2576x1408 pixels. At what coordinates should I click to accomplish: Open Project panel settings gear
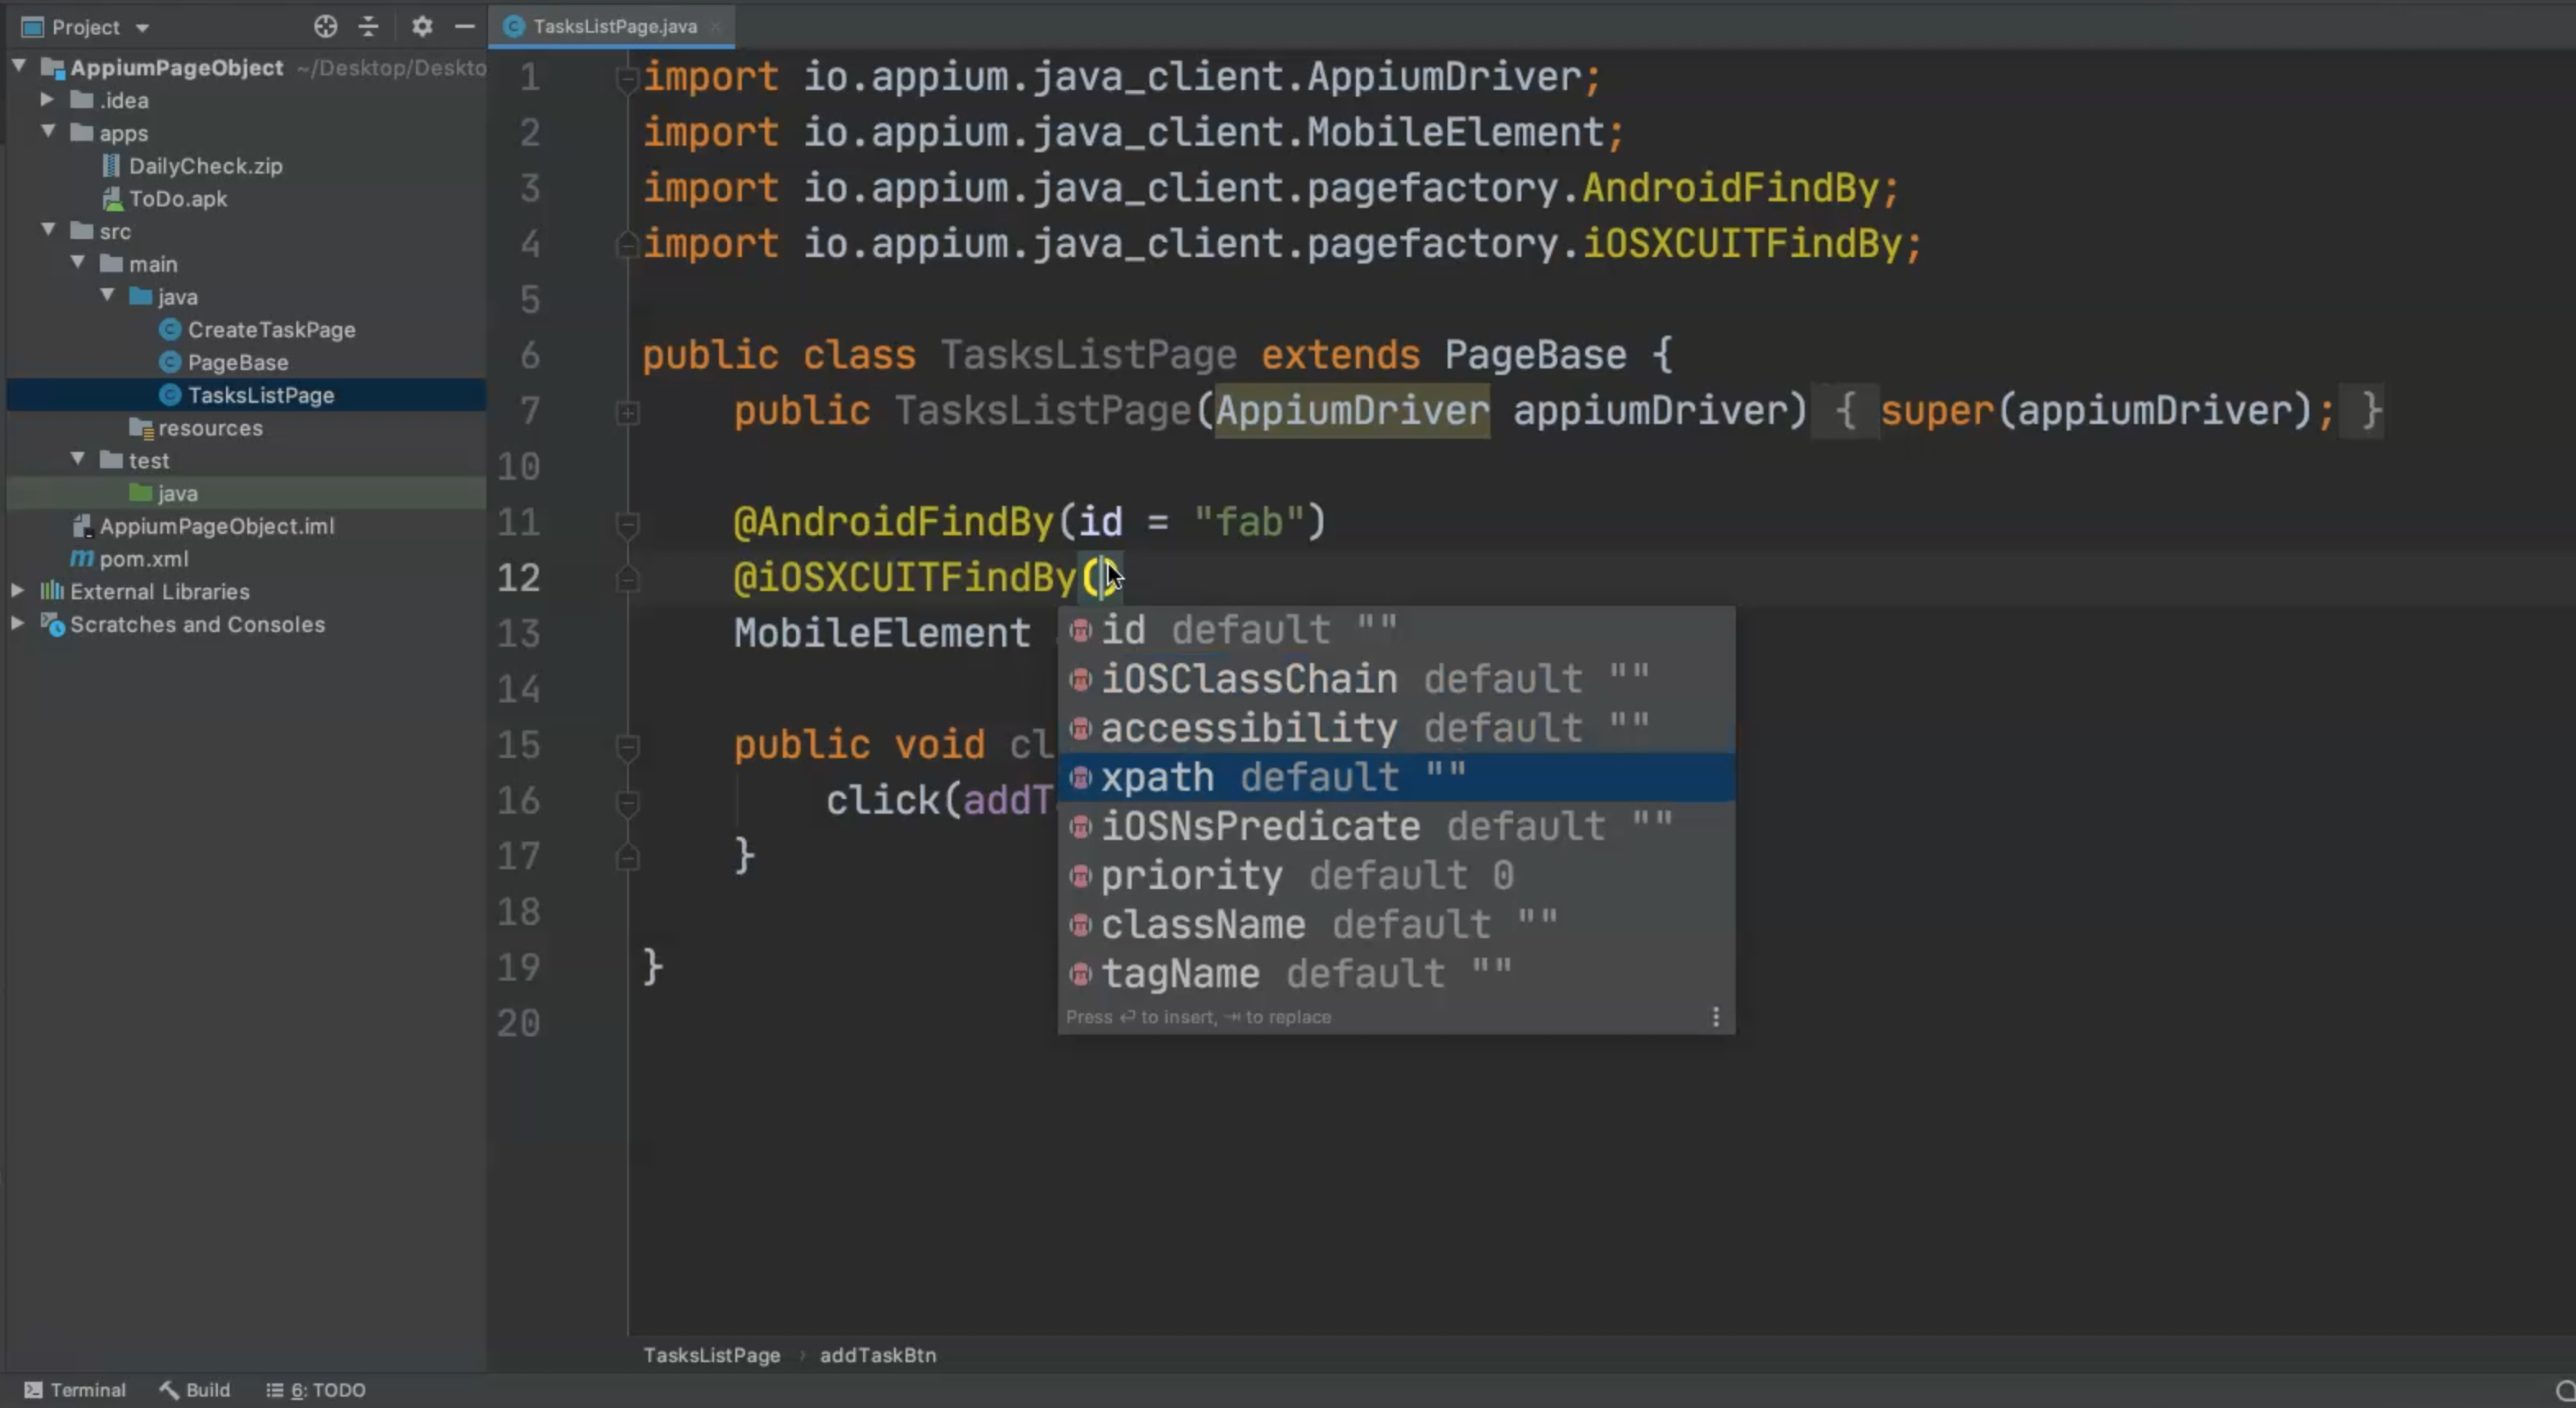pyautogui.click(x=422, y=27)
